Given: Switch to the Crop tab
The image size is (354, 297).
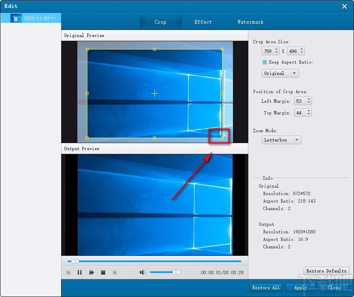Looking at the screenshot, I should coord(160,22).
